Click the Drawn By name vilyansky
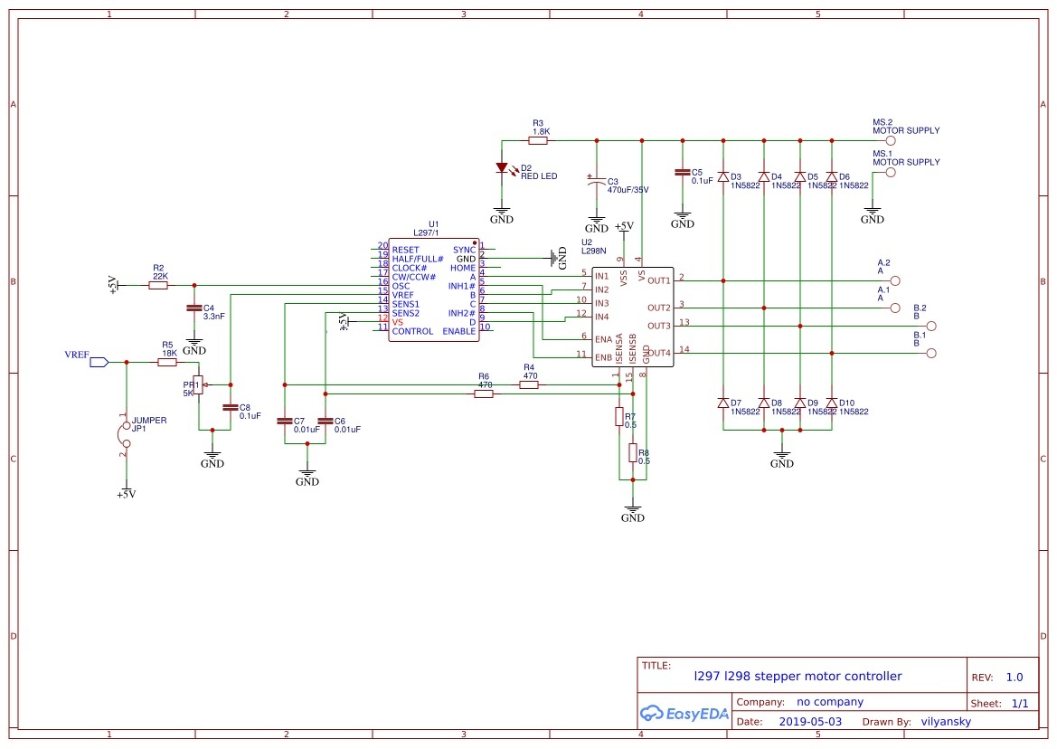This screenshot has width=1057, height=749. tap(946, 721)
